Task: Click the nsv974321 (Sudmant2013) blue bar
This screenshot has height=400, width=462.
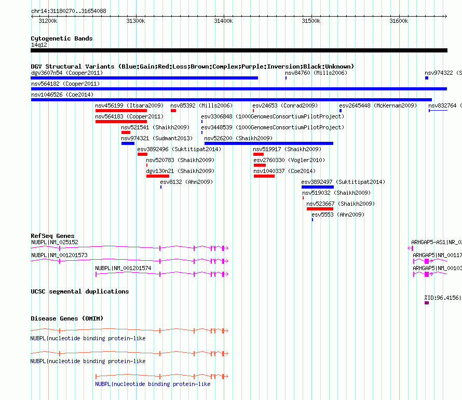Action: click(x=128, y=143)
